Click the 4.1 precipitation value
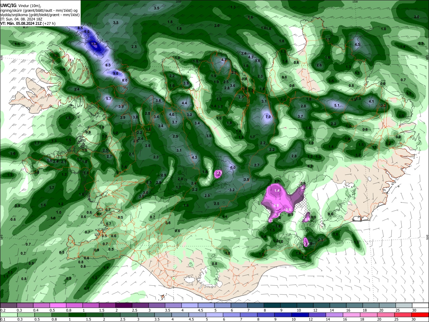 (x=371, y=101)
